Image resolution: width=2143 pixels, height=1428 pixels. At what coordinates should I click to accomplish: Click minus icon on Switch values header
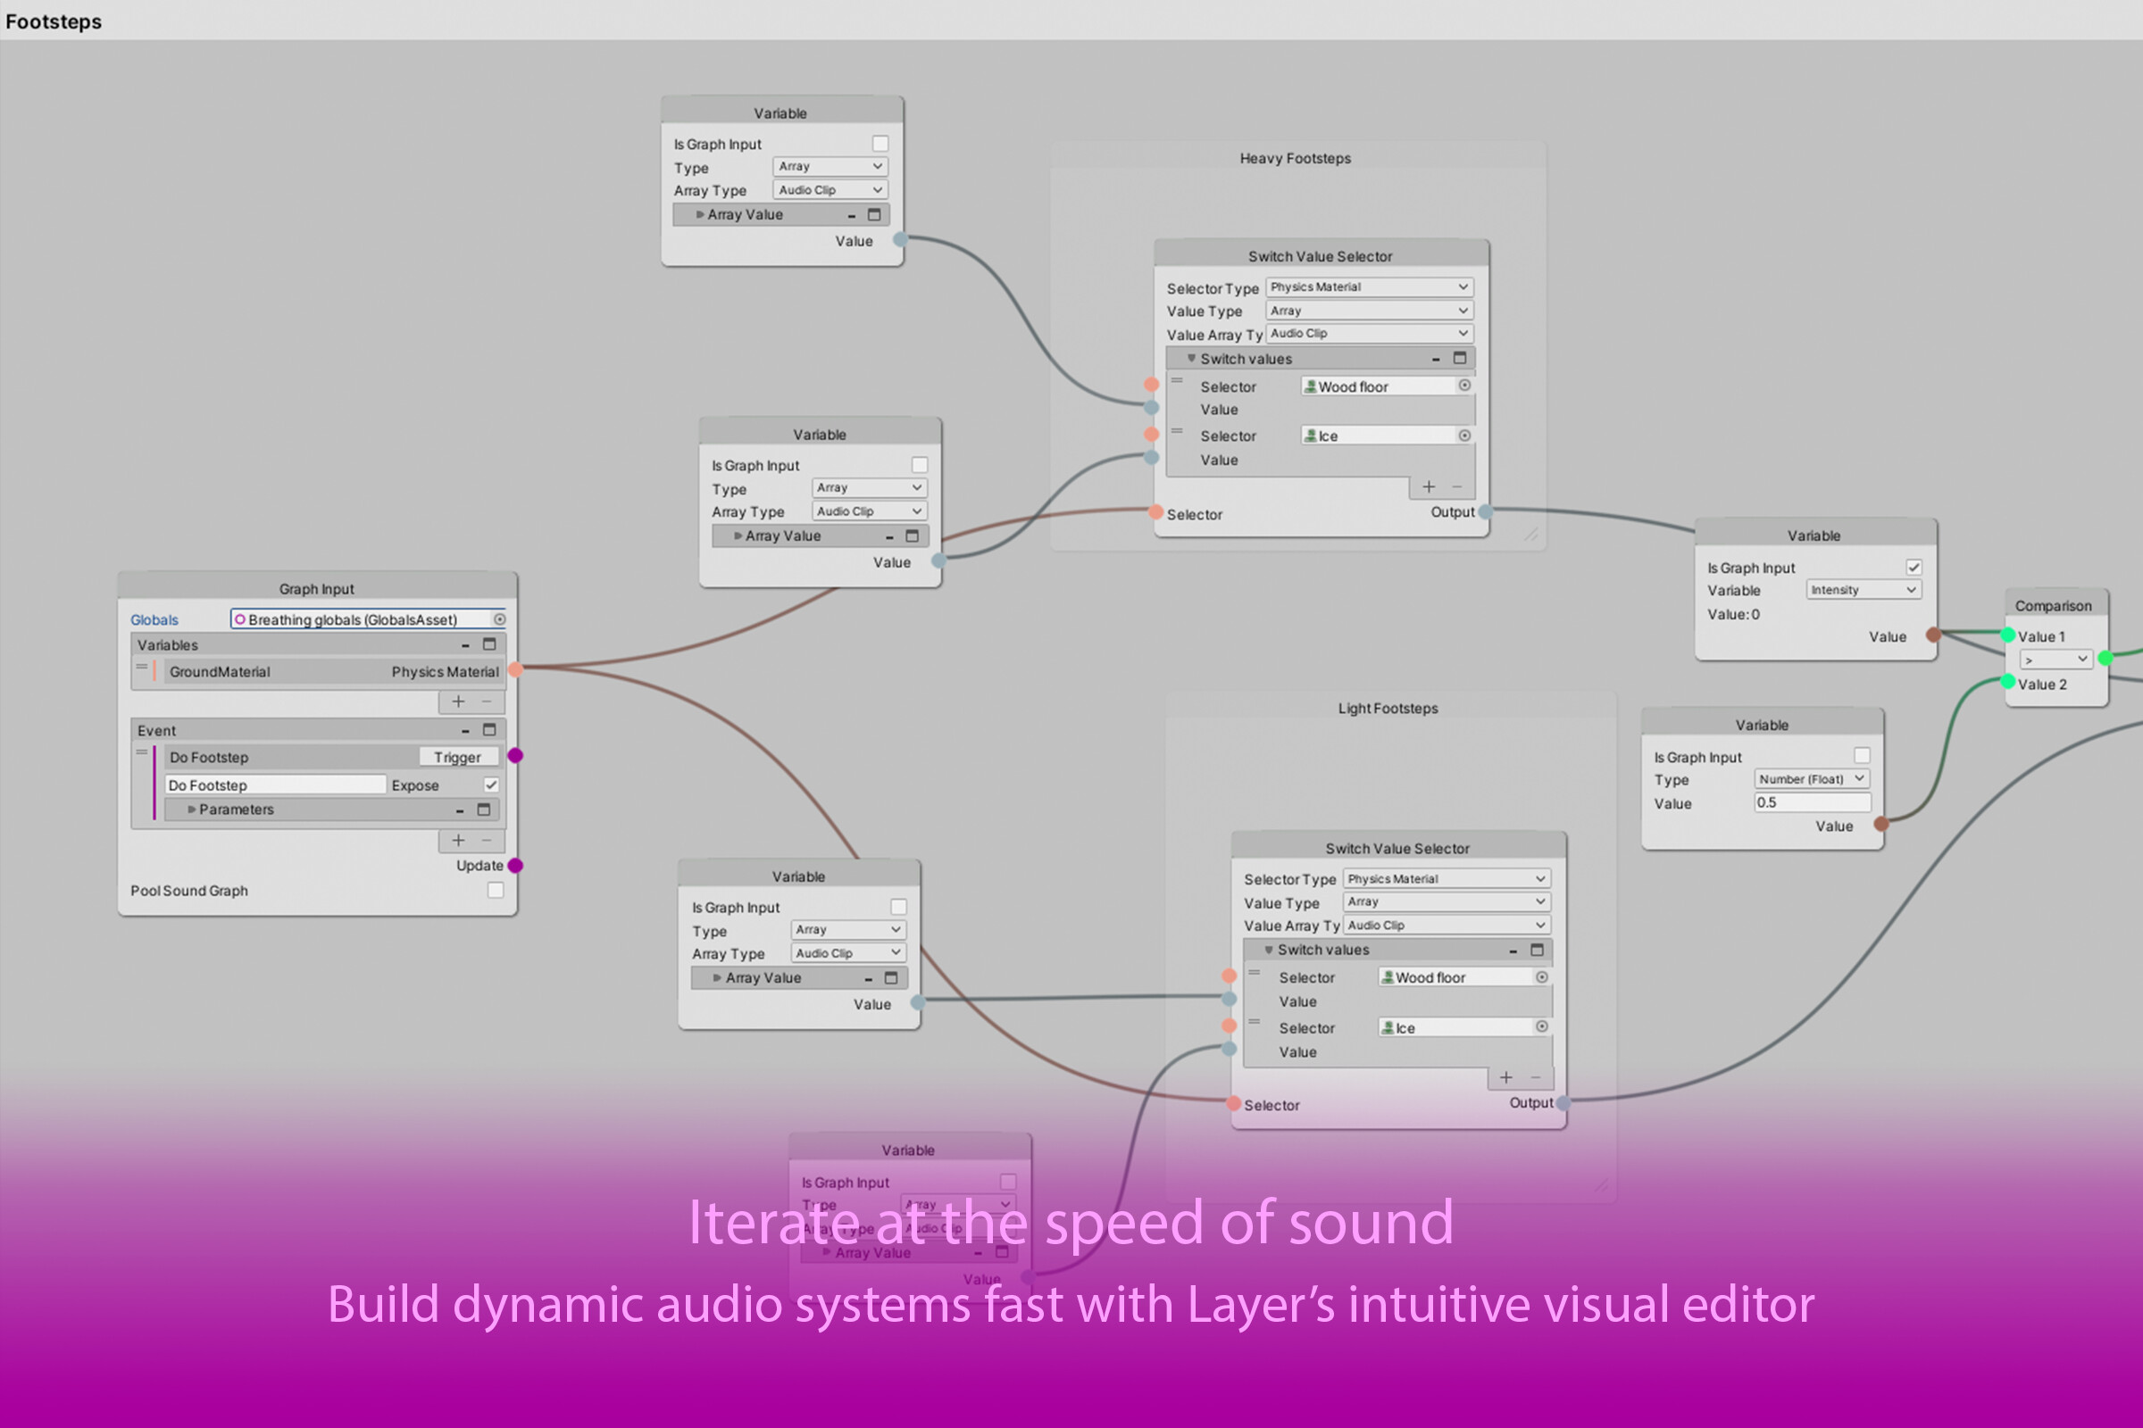pyautogui.click(x=1436, y=358)
